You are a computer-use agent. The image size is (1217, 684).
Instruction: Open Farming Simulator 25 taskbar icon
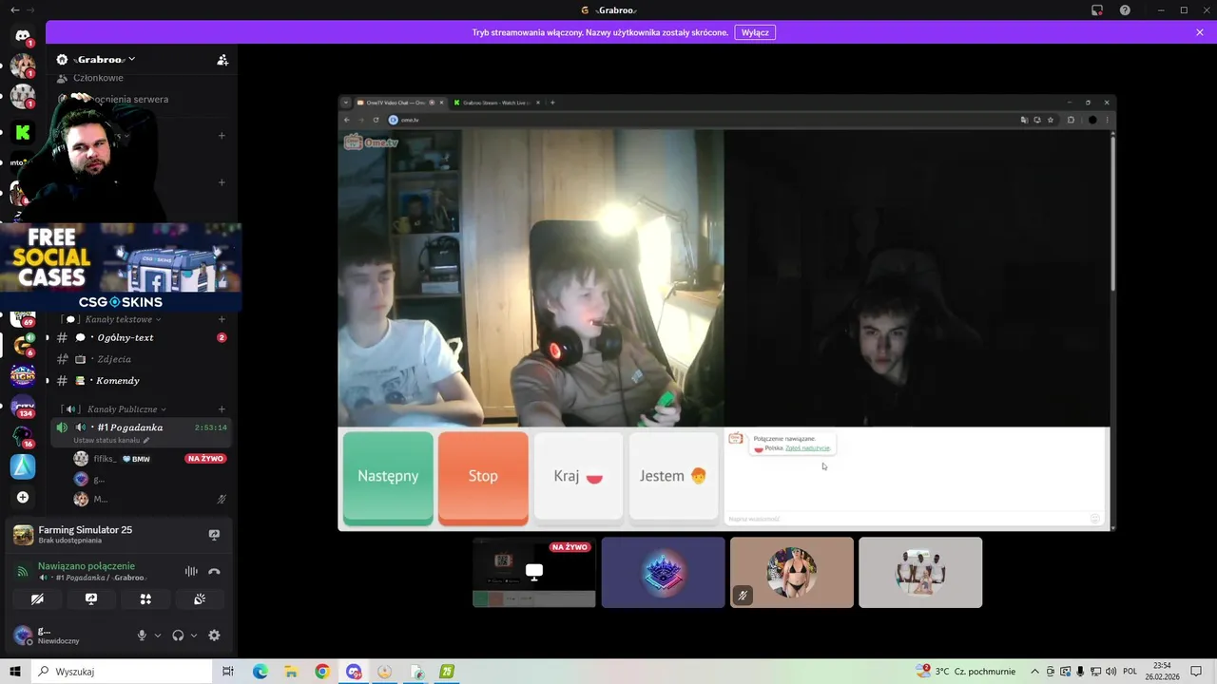click(447, 672)
